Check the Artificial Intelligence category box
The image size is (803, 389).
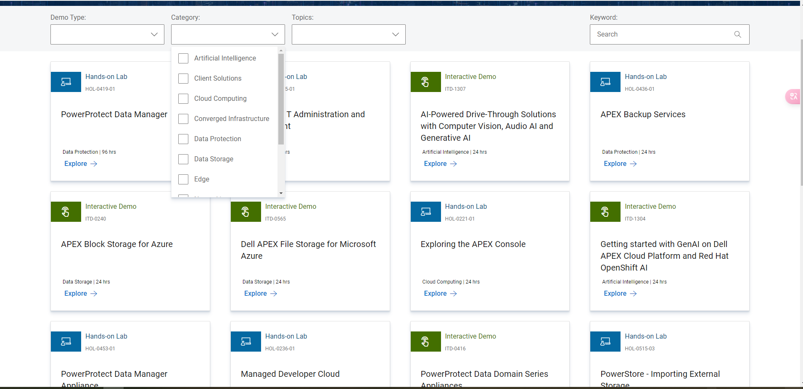(183, 58)
